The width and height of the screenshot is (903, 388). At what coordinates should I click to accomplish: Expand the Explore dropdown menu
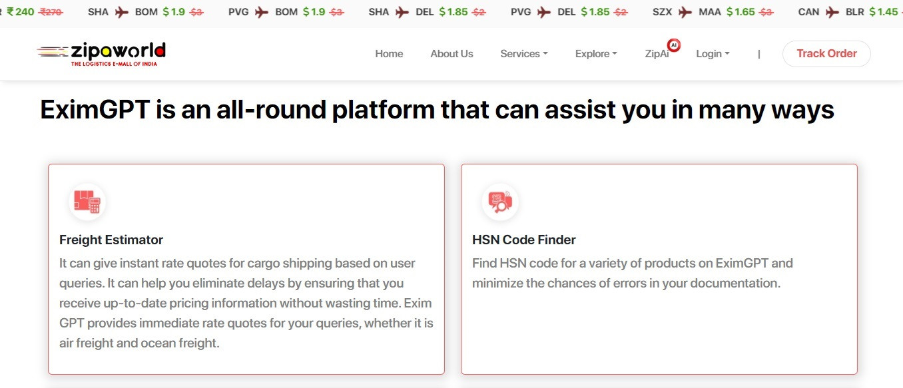[x=596, y=54]
